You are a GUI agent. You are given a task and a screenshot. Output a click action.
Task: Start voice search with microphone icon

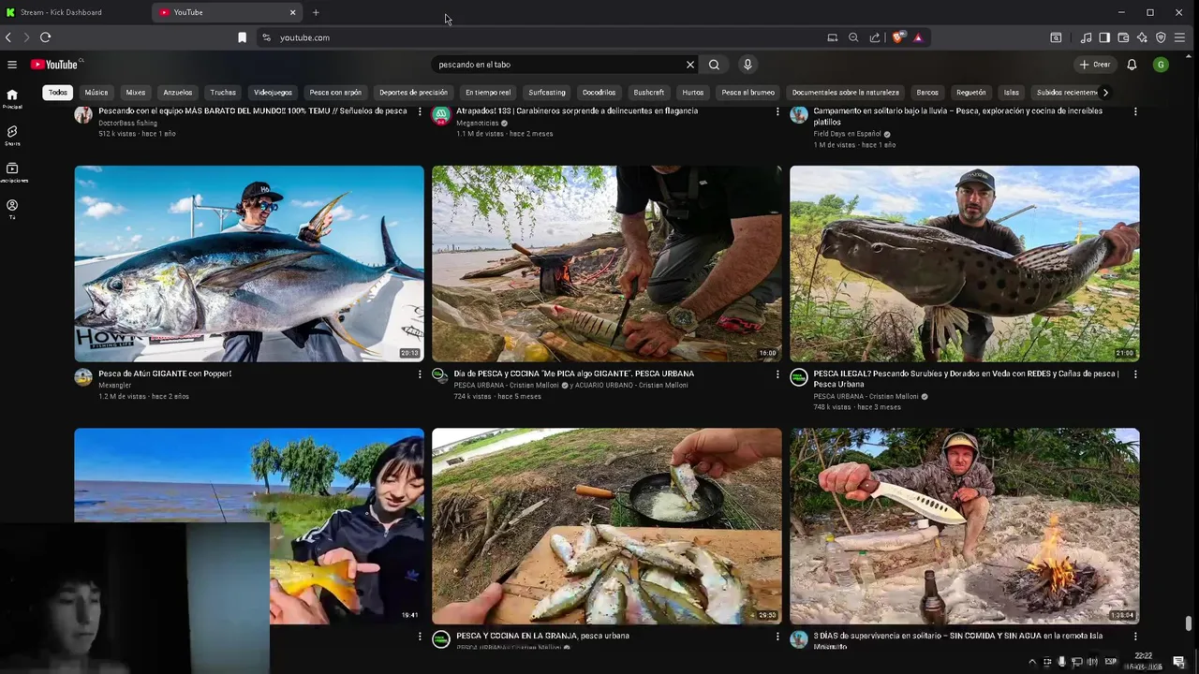[748, 65]
